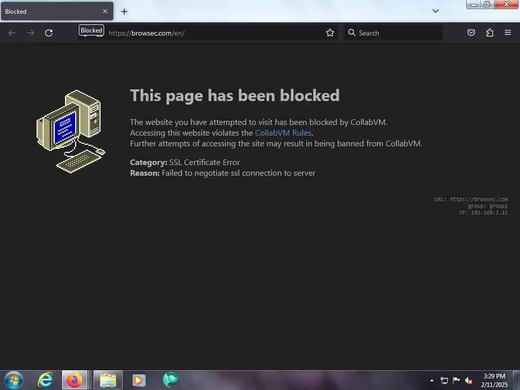Click the CollabVM computer illustration
Image resolution: width=520 pixels, height=390 pixels.
[71, 132]
